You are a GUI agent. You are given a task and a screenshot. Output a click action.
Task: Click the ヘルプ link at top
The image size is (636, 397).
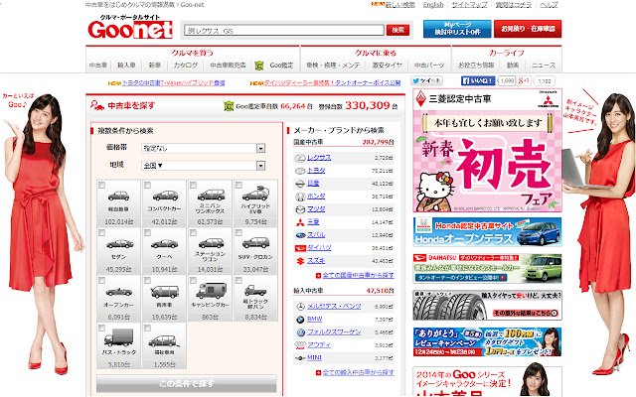549,5
